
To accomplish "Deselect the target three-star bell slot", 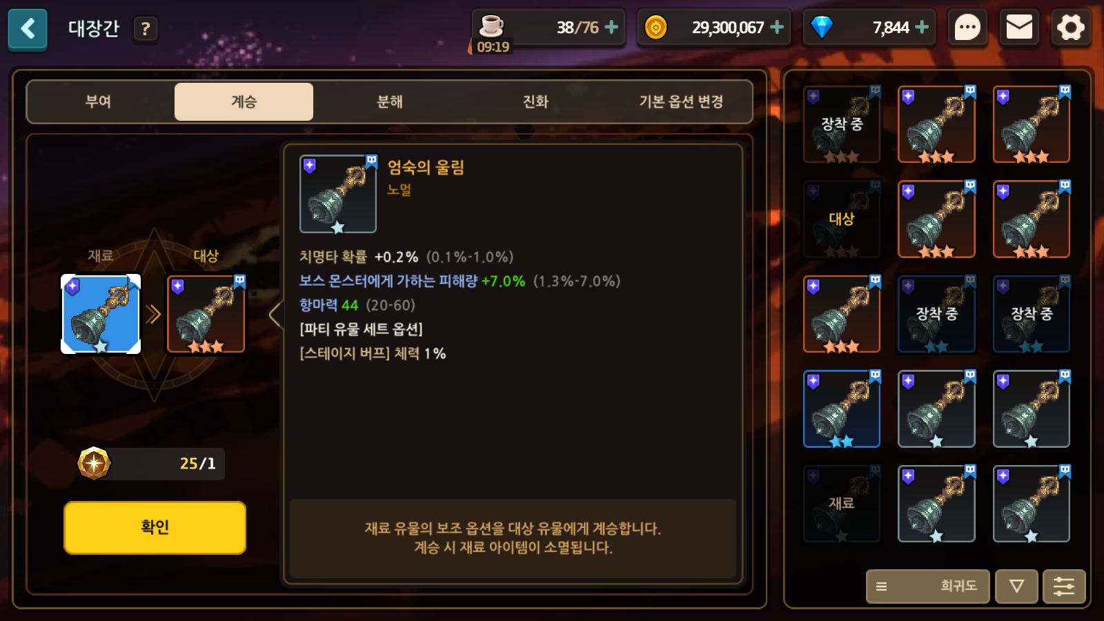I will click(x=206, y=314).
